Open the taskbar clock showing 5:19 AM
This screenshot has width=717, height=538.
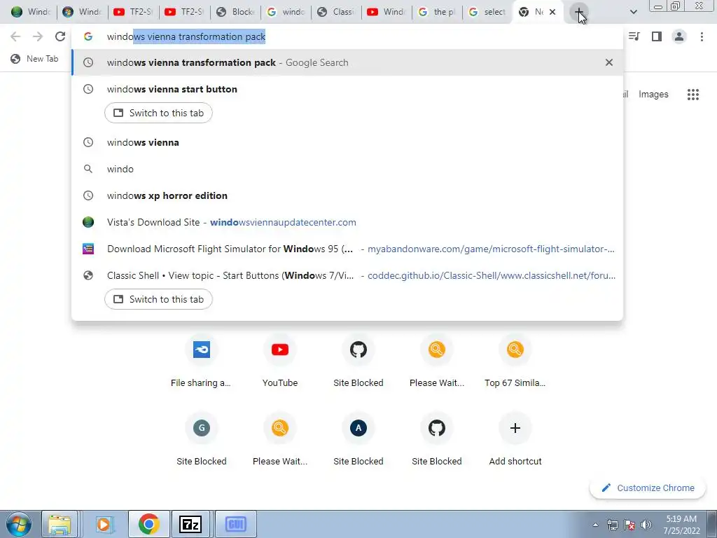681,525
